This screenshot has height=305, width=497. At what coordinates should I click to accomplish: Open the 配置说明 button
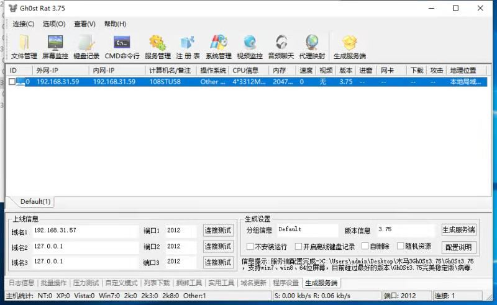(458, 247)
